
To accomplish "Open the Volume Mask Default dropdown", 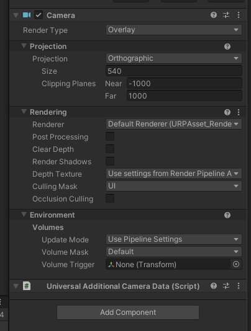I will tap(174, 252).
